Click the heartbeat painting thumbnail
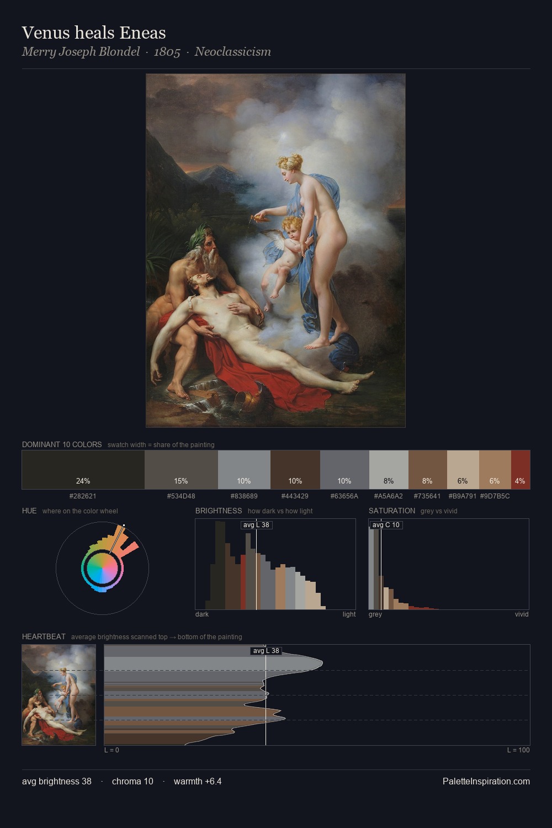The image size is (552, 828). 59,695
